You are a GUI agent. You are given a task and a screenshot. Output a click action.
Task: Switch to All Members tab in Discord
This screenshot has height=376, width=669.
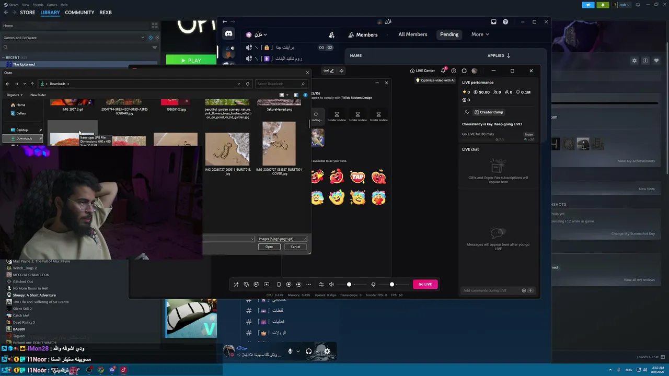coord(413,34)
